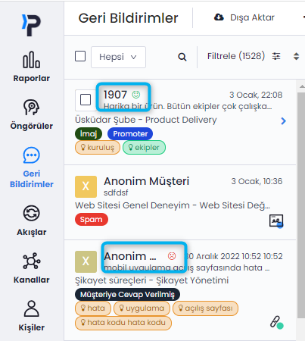Viewport: 305px width, 341px height.
Task: Open feedback details with blue chevron
Action: tap(283, 121)
